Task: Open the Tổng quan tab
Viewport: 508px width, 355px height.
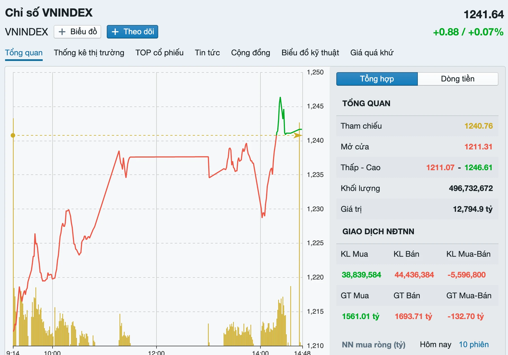Action: coord(24,53)
